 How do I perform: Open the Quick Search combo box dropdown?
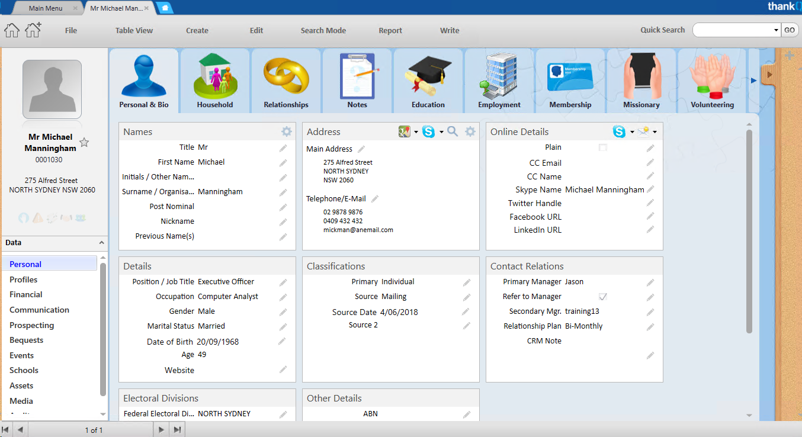click(x=776, y=30)
